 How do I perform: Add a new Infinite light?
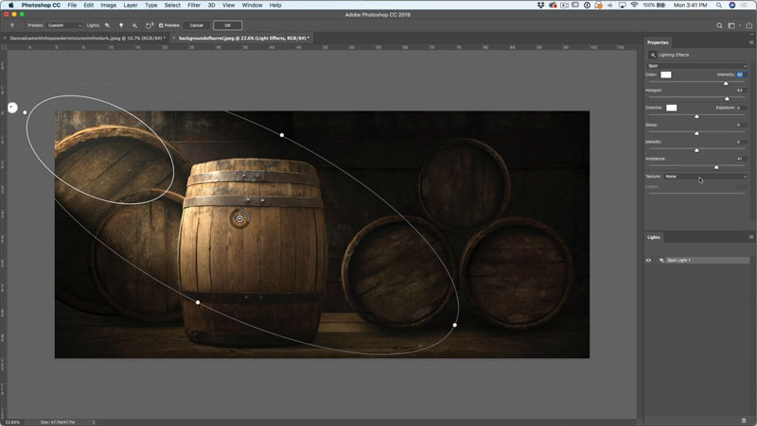point(134,26)
